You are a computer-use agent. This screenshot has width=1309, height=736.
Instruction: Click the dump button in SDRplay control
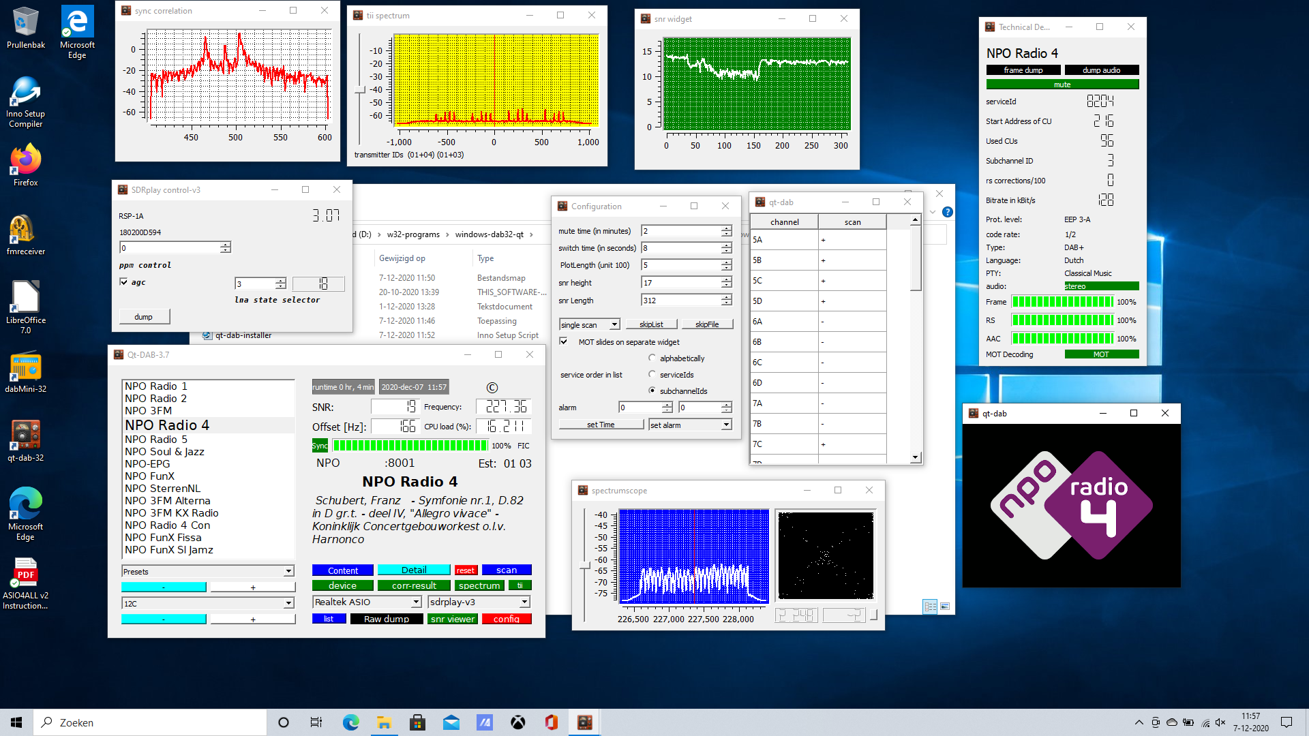(x=144, y=316)
